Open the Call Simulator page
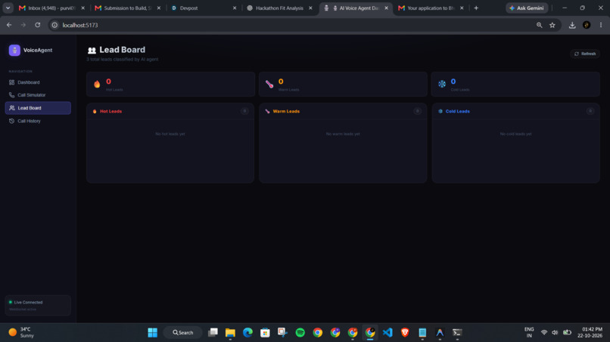610x342 pixels. (38, 95)
